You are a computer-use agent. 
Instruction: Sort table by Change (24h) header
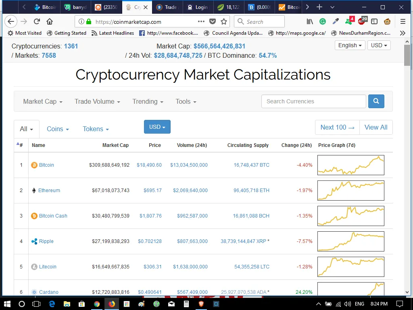pos(296,145)
